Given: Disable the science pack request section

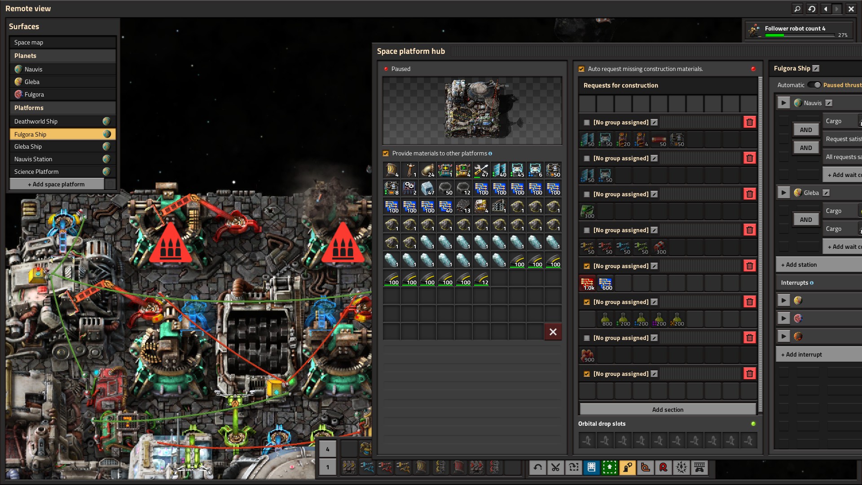Looking at the screenshot, I should [587, 302].
